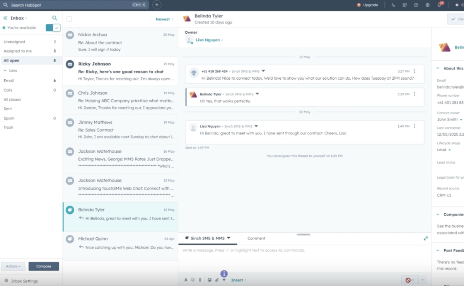Open the Newest sort order dropdown
The image size is (464, 286).
164,19
